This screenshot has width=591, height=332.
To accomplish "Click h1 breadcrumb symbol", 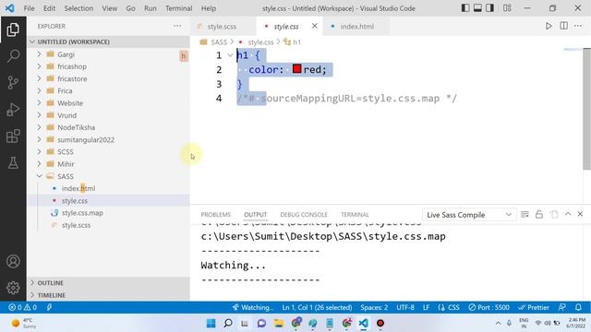I will 296,42.
